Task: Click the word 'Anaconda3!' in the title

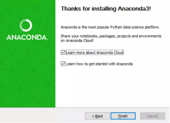Action: [x=134, y=9]
